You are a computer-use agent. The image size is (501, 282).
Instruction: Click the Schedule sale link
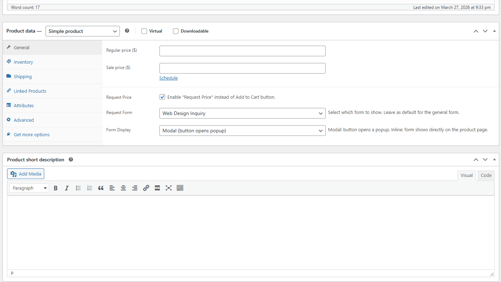(x=168, y=78)
